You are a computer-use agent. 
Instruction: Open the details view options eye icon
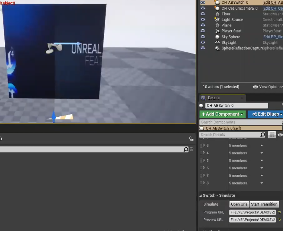(280, 135)
